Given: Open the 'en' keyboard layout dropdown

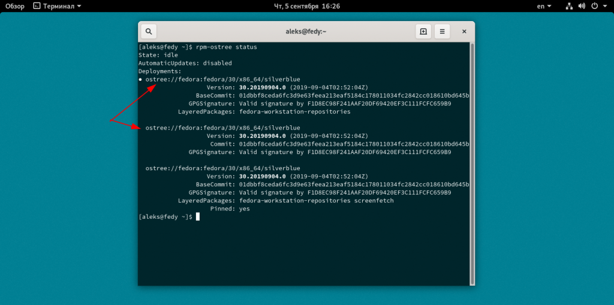Looking at the screenshot, I should [x=543, y=6].
